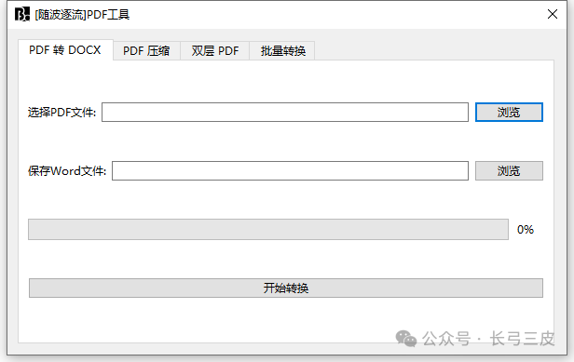Select the 双层 PDF tab
574x362 pixels.
(x=215, y=51)
